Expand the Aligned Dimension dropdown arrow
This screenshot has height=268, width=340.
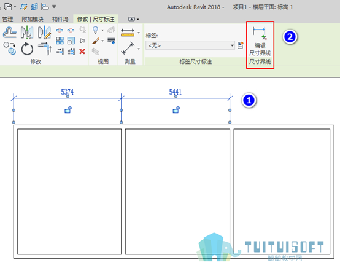[x=139, y=49]
